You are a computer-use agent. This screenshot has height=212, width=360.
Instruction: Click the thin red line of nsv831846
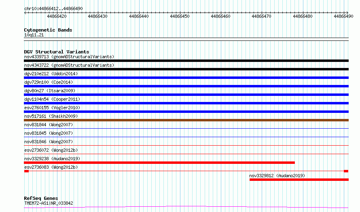186,145
